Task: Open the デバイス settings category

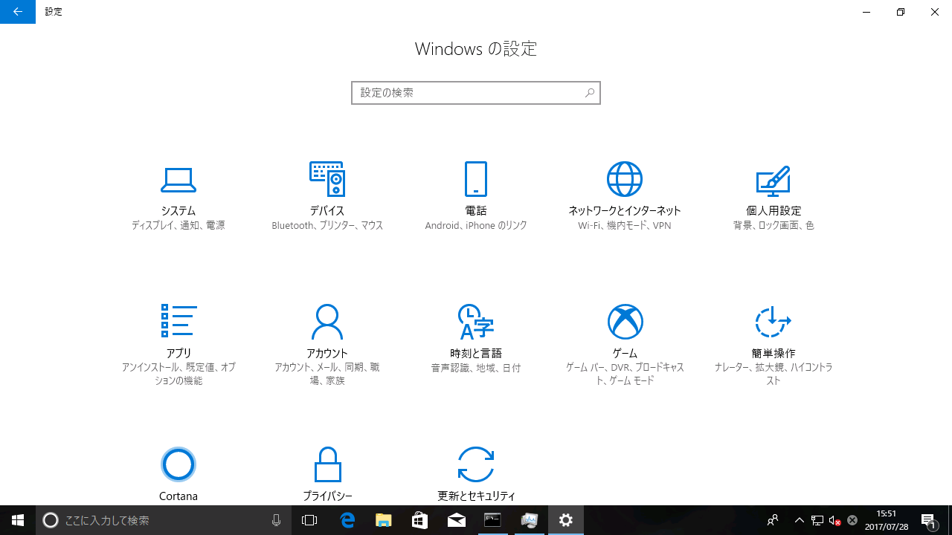Action: coord(327,196)
